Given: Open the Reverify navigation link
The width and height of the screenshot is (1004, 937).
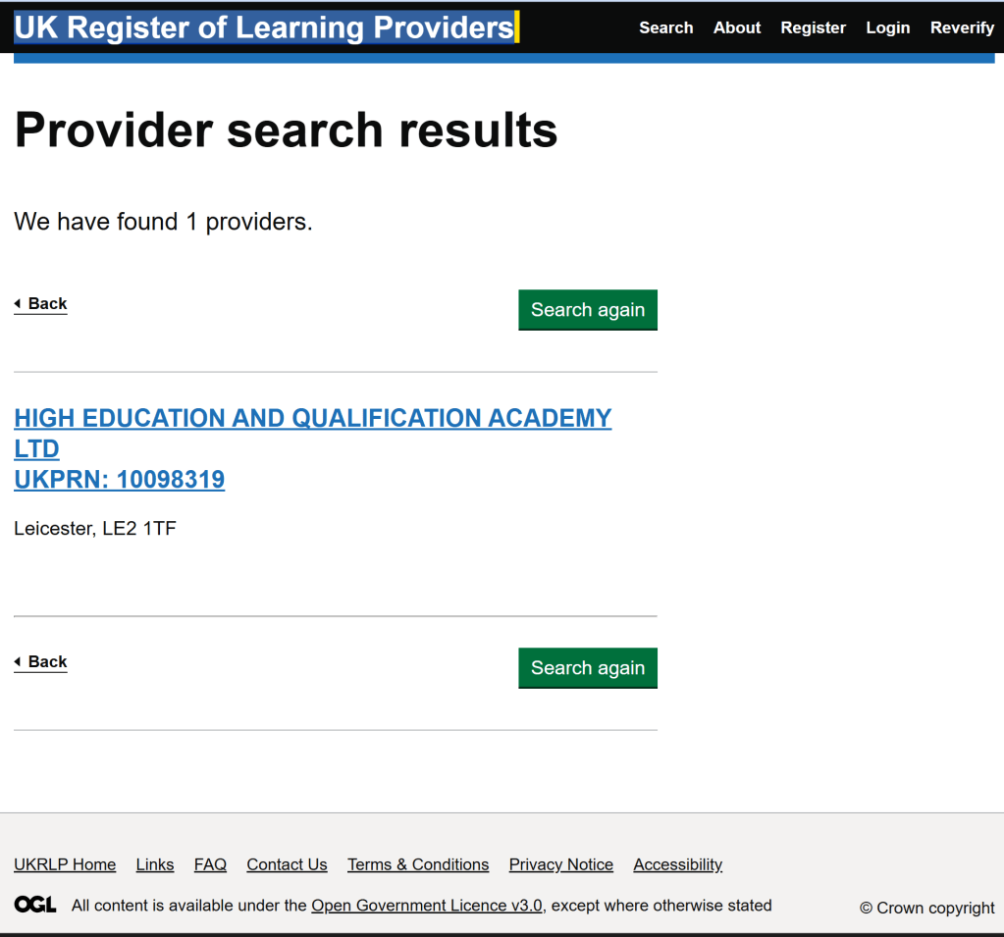Looking at the screenshot, I should tap(962, 27).
